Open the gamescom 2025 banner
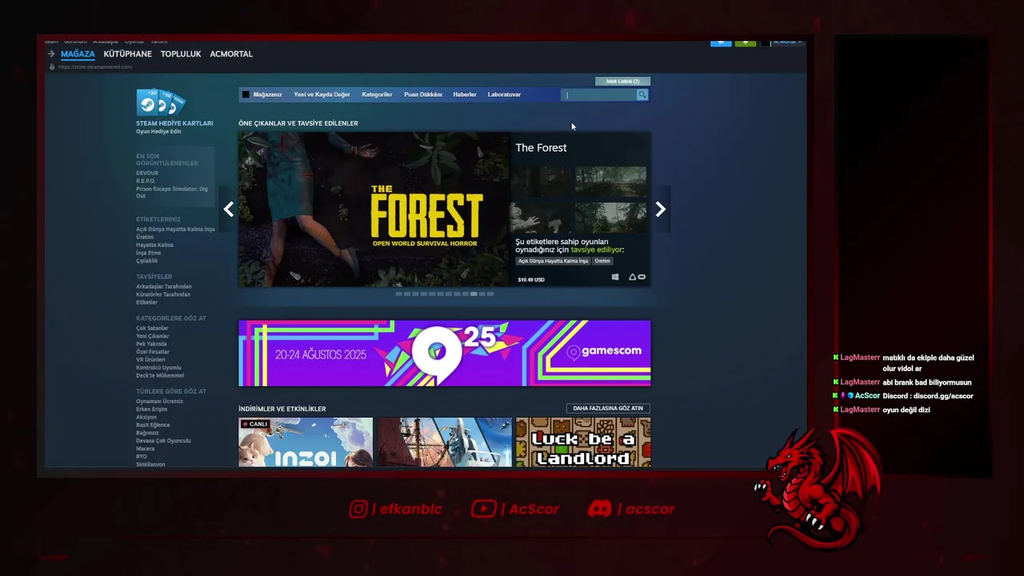Screen dimensions: 1024x576 pos(444,353)
